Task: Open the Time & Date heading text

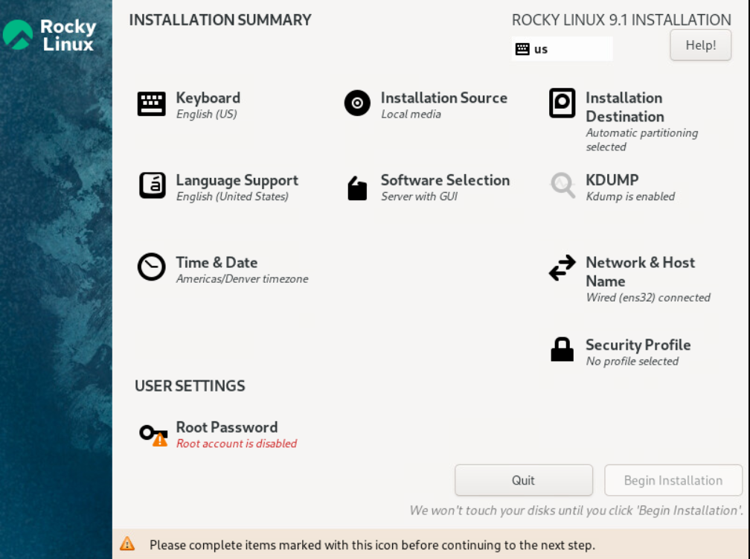Action: pyautogui.click(x=217, y=263)
